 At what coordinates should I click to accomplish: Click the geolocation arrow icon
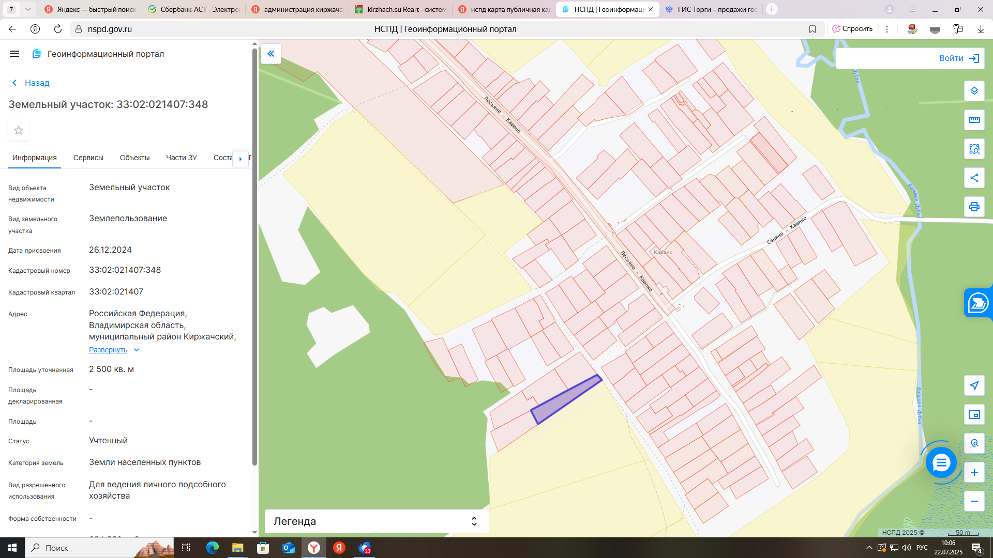[974, 385]
